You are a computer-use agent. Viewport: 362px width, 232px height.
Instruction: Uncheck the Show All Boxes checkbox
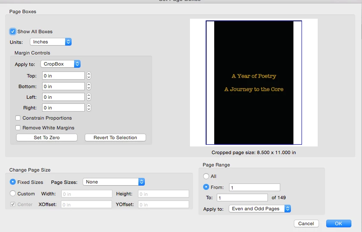click(13, 32)
